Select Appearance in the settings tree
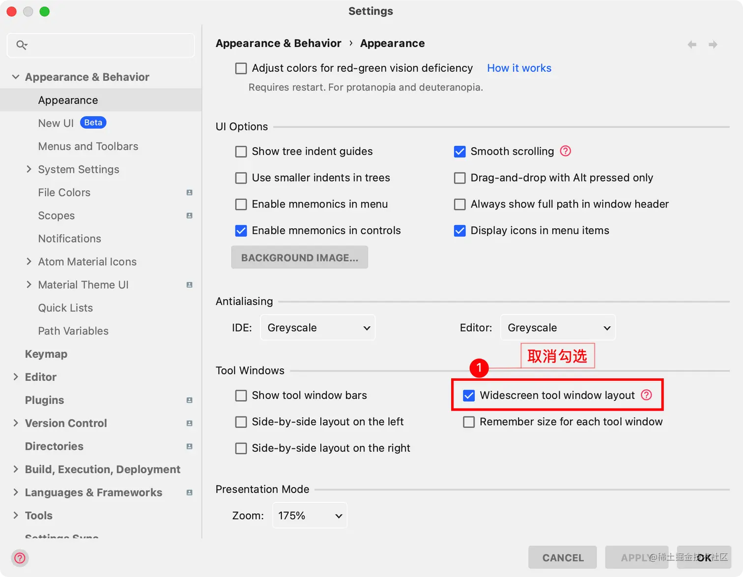Image resolution: width=743 pixels, height=577 pixels. [101, 100]
